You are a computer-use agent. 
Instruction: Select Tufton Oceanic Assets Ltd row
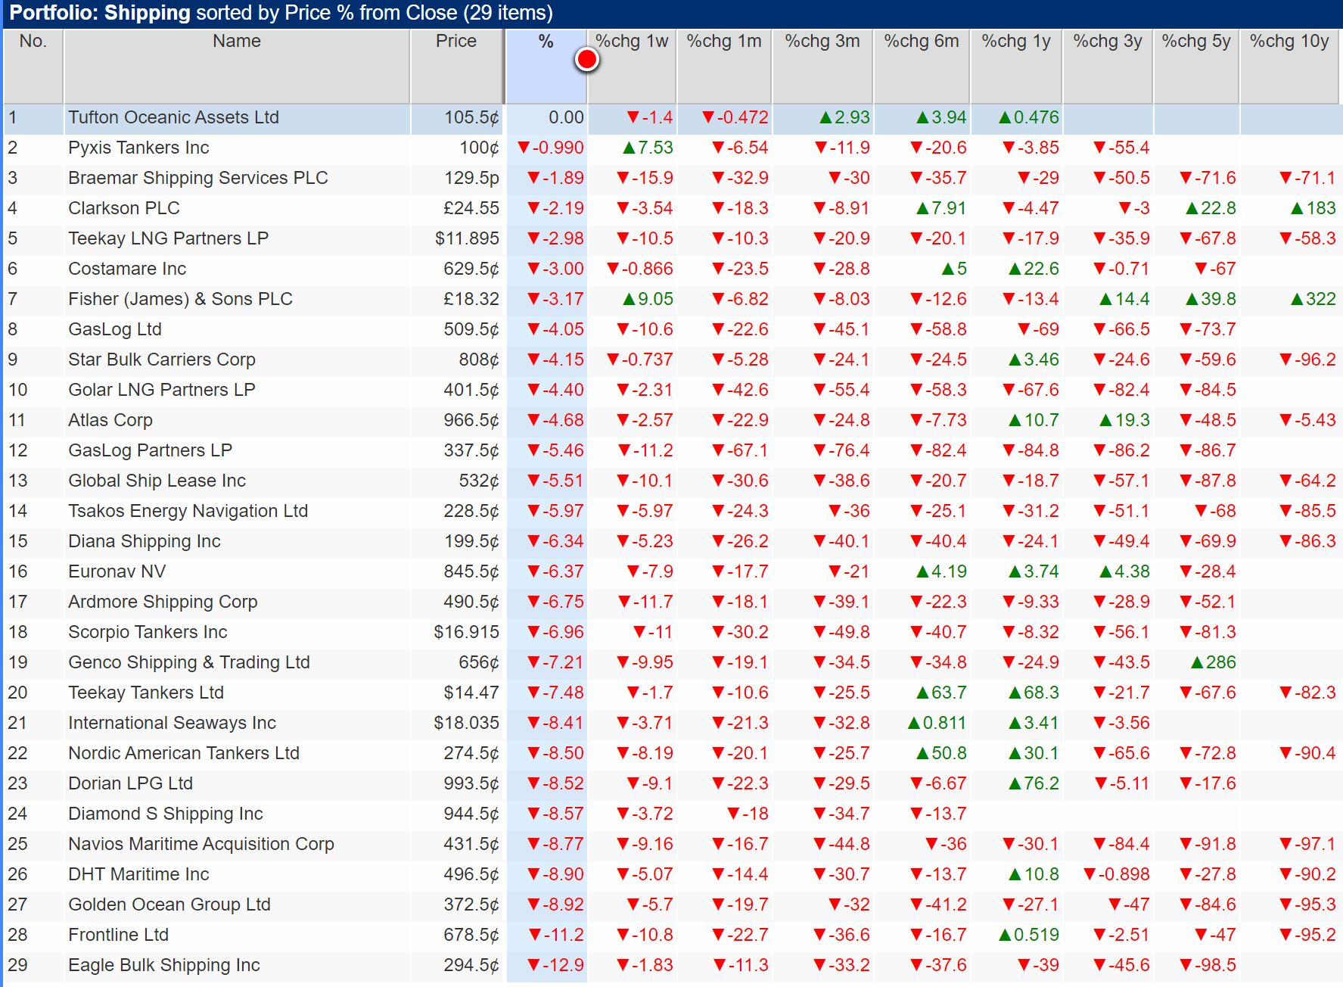click(x=672, y=118)
